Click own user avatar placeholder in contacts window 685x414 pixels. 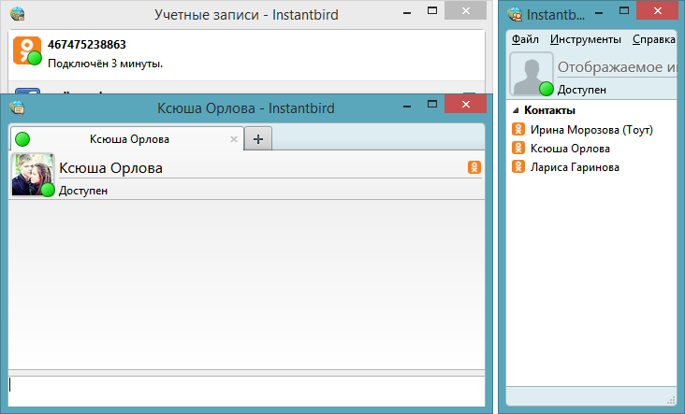pyautogui.click(x=532, y=74)
